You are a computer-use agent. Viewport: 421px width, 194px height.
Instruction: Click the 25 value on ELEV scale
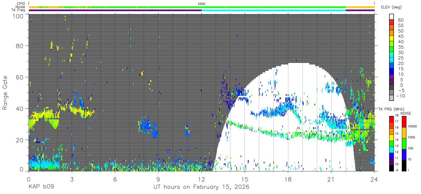[401, 58]
